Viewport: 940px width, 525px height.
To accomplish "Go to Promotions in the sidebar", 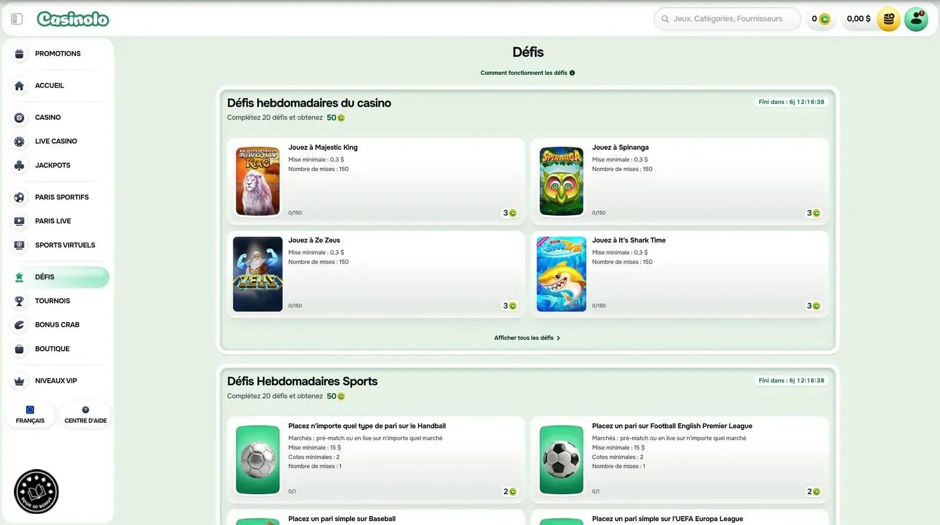I will pyautogui.click(x=57, y=54).
